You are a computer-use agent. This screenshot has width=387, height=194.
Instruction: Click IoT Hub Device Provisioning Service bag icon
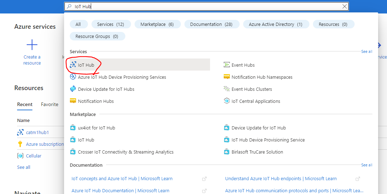[x=226, y=140]
